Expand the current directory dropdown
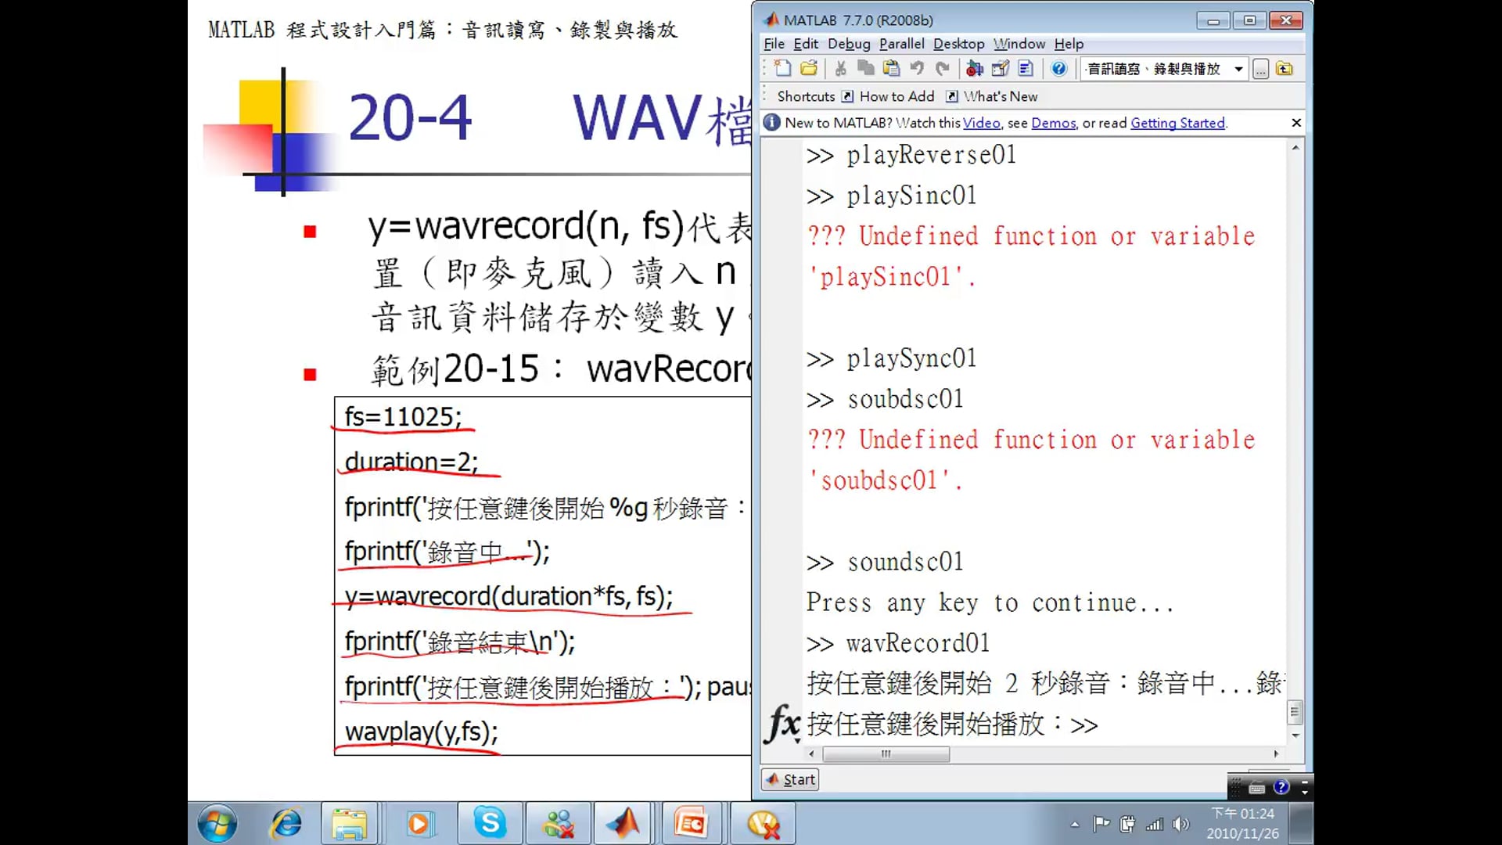This screenshot has height=845, width=1502. [x=1238, y=69]
